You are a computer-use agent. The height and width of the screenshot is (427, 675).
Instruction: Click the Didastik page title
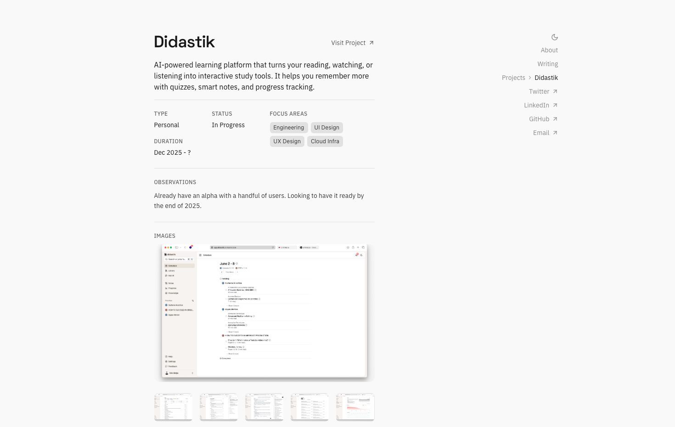(185, 42)
